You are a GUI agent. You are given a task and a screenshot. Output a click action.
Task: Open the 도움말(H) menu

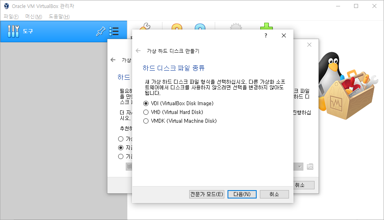pyautogui.click(x=59, y=17)
